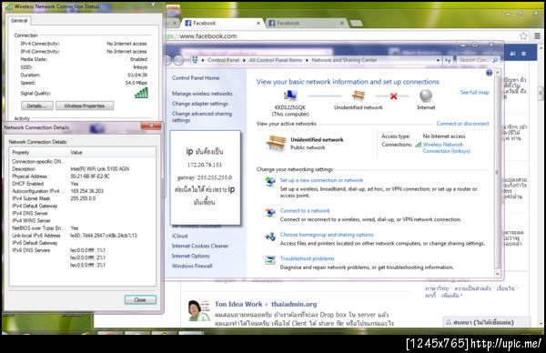Click the bench icon above Unidentified network label

tap(358, 95)
